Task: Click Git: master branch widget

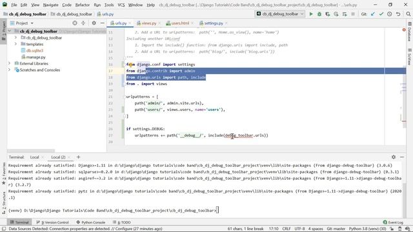Action: click(x=336, y=229)
